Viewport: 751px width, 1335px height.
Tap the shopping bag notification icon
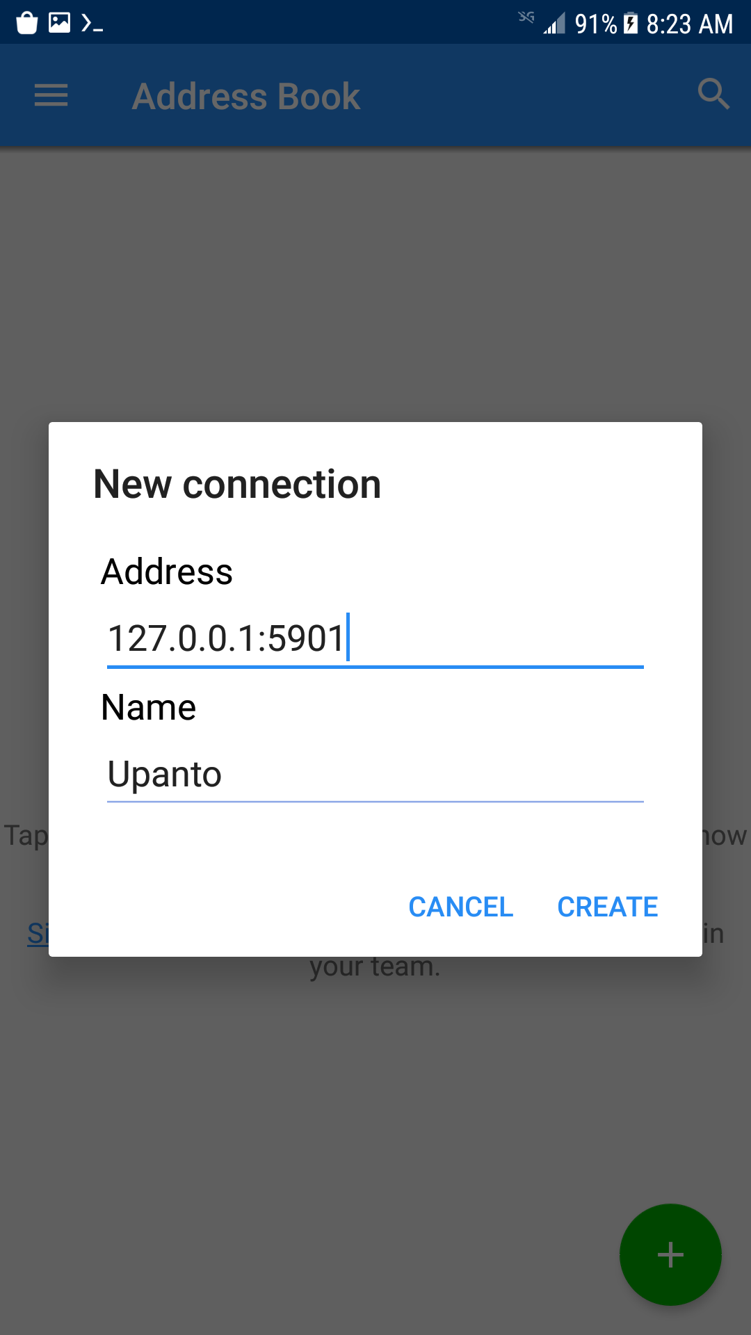point(27,23)
